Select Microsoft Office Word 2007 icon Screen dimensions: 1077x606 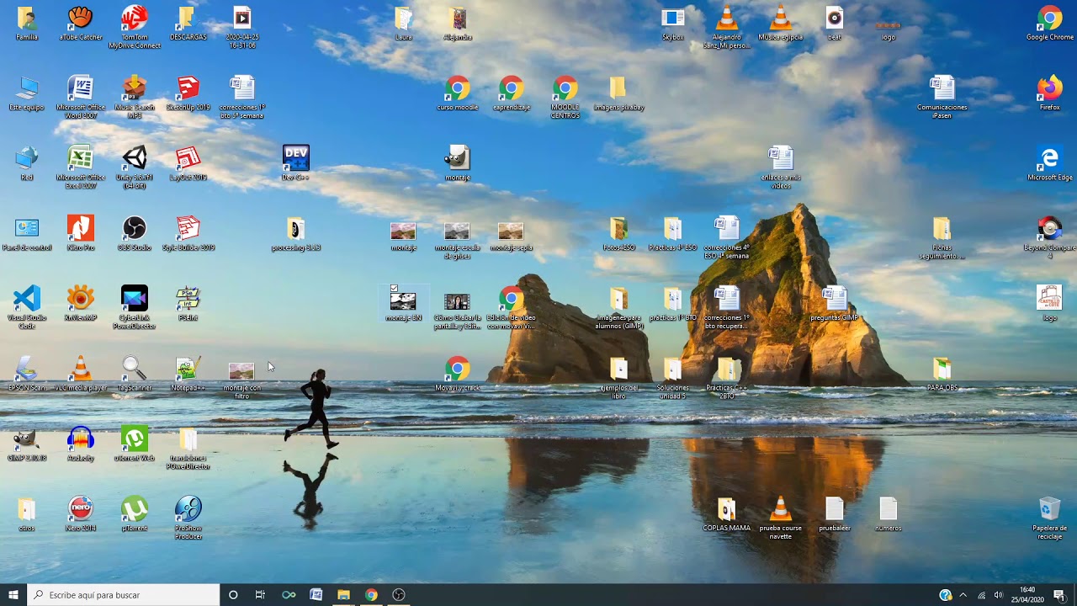(x=81, y=98)
